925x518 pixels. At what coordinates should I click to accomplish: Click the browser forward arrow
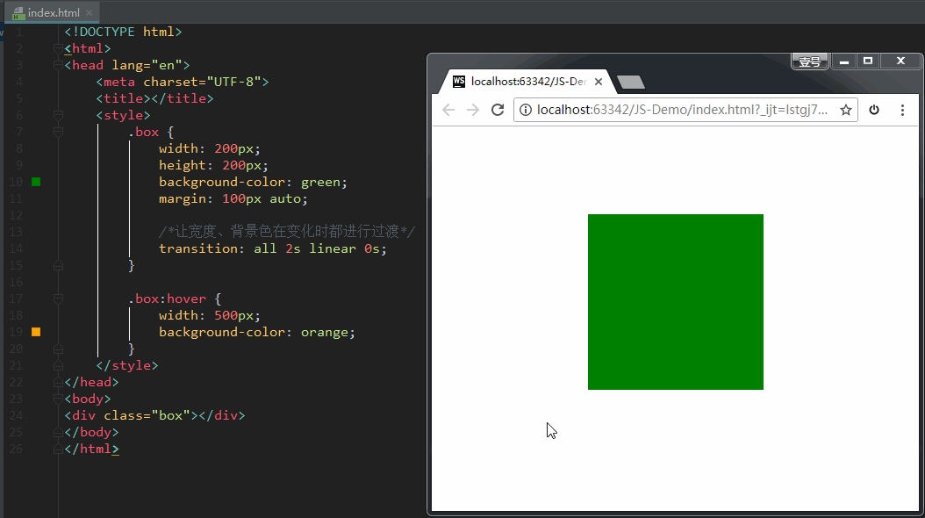(473, 110)
